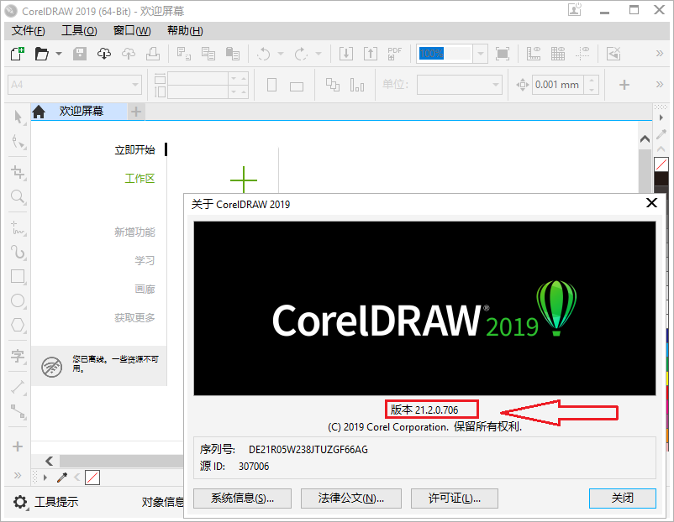Add a new document tab

click(x=136, y=112)
